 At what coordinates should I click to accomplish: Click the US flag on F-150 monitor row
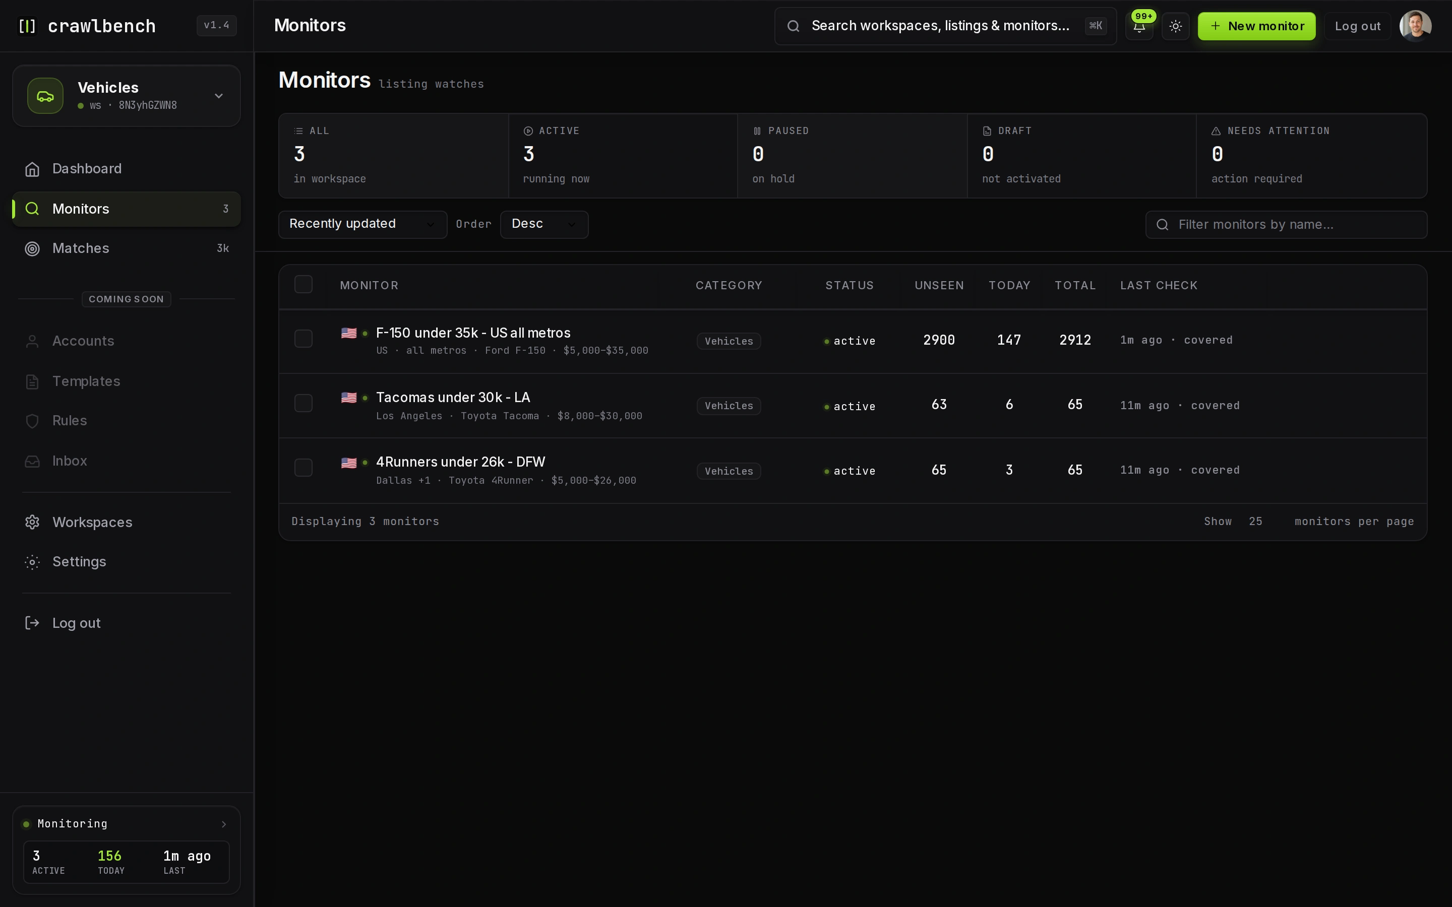348,333
